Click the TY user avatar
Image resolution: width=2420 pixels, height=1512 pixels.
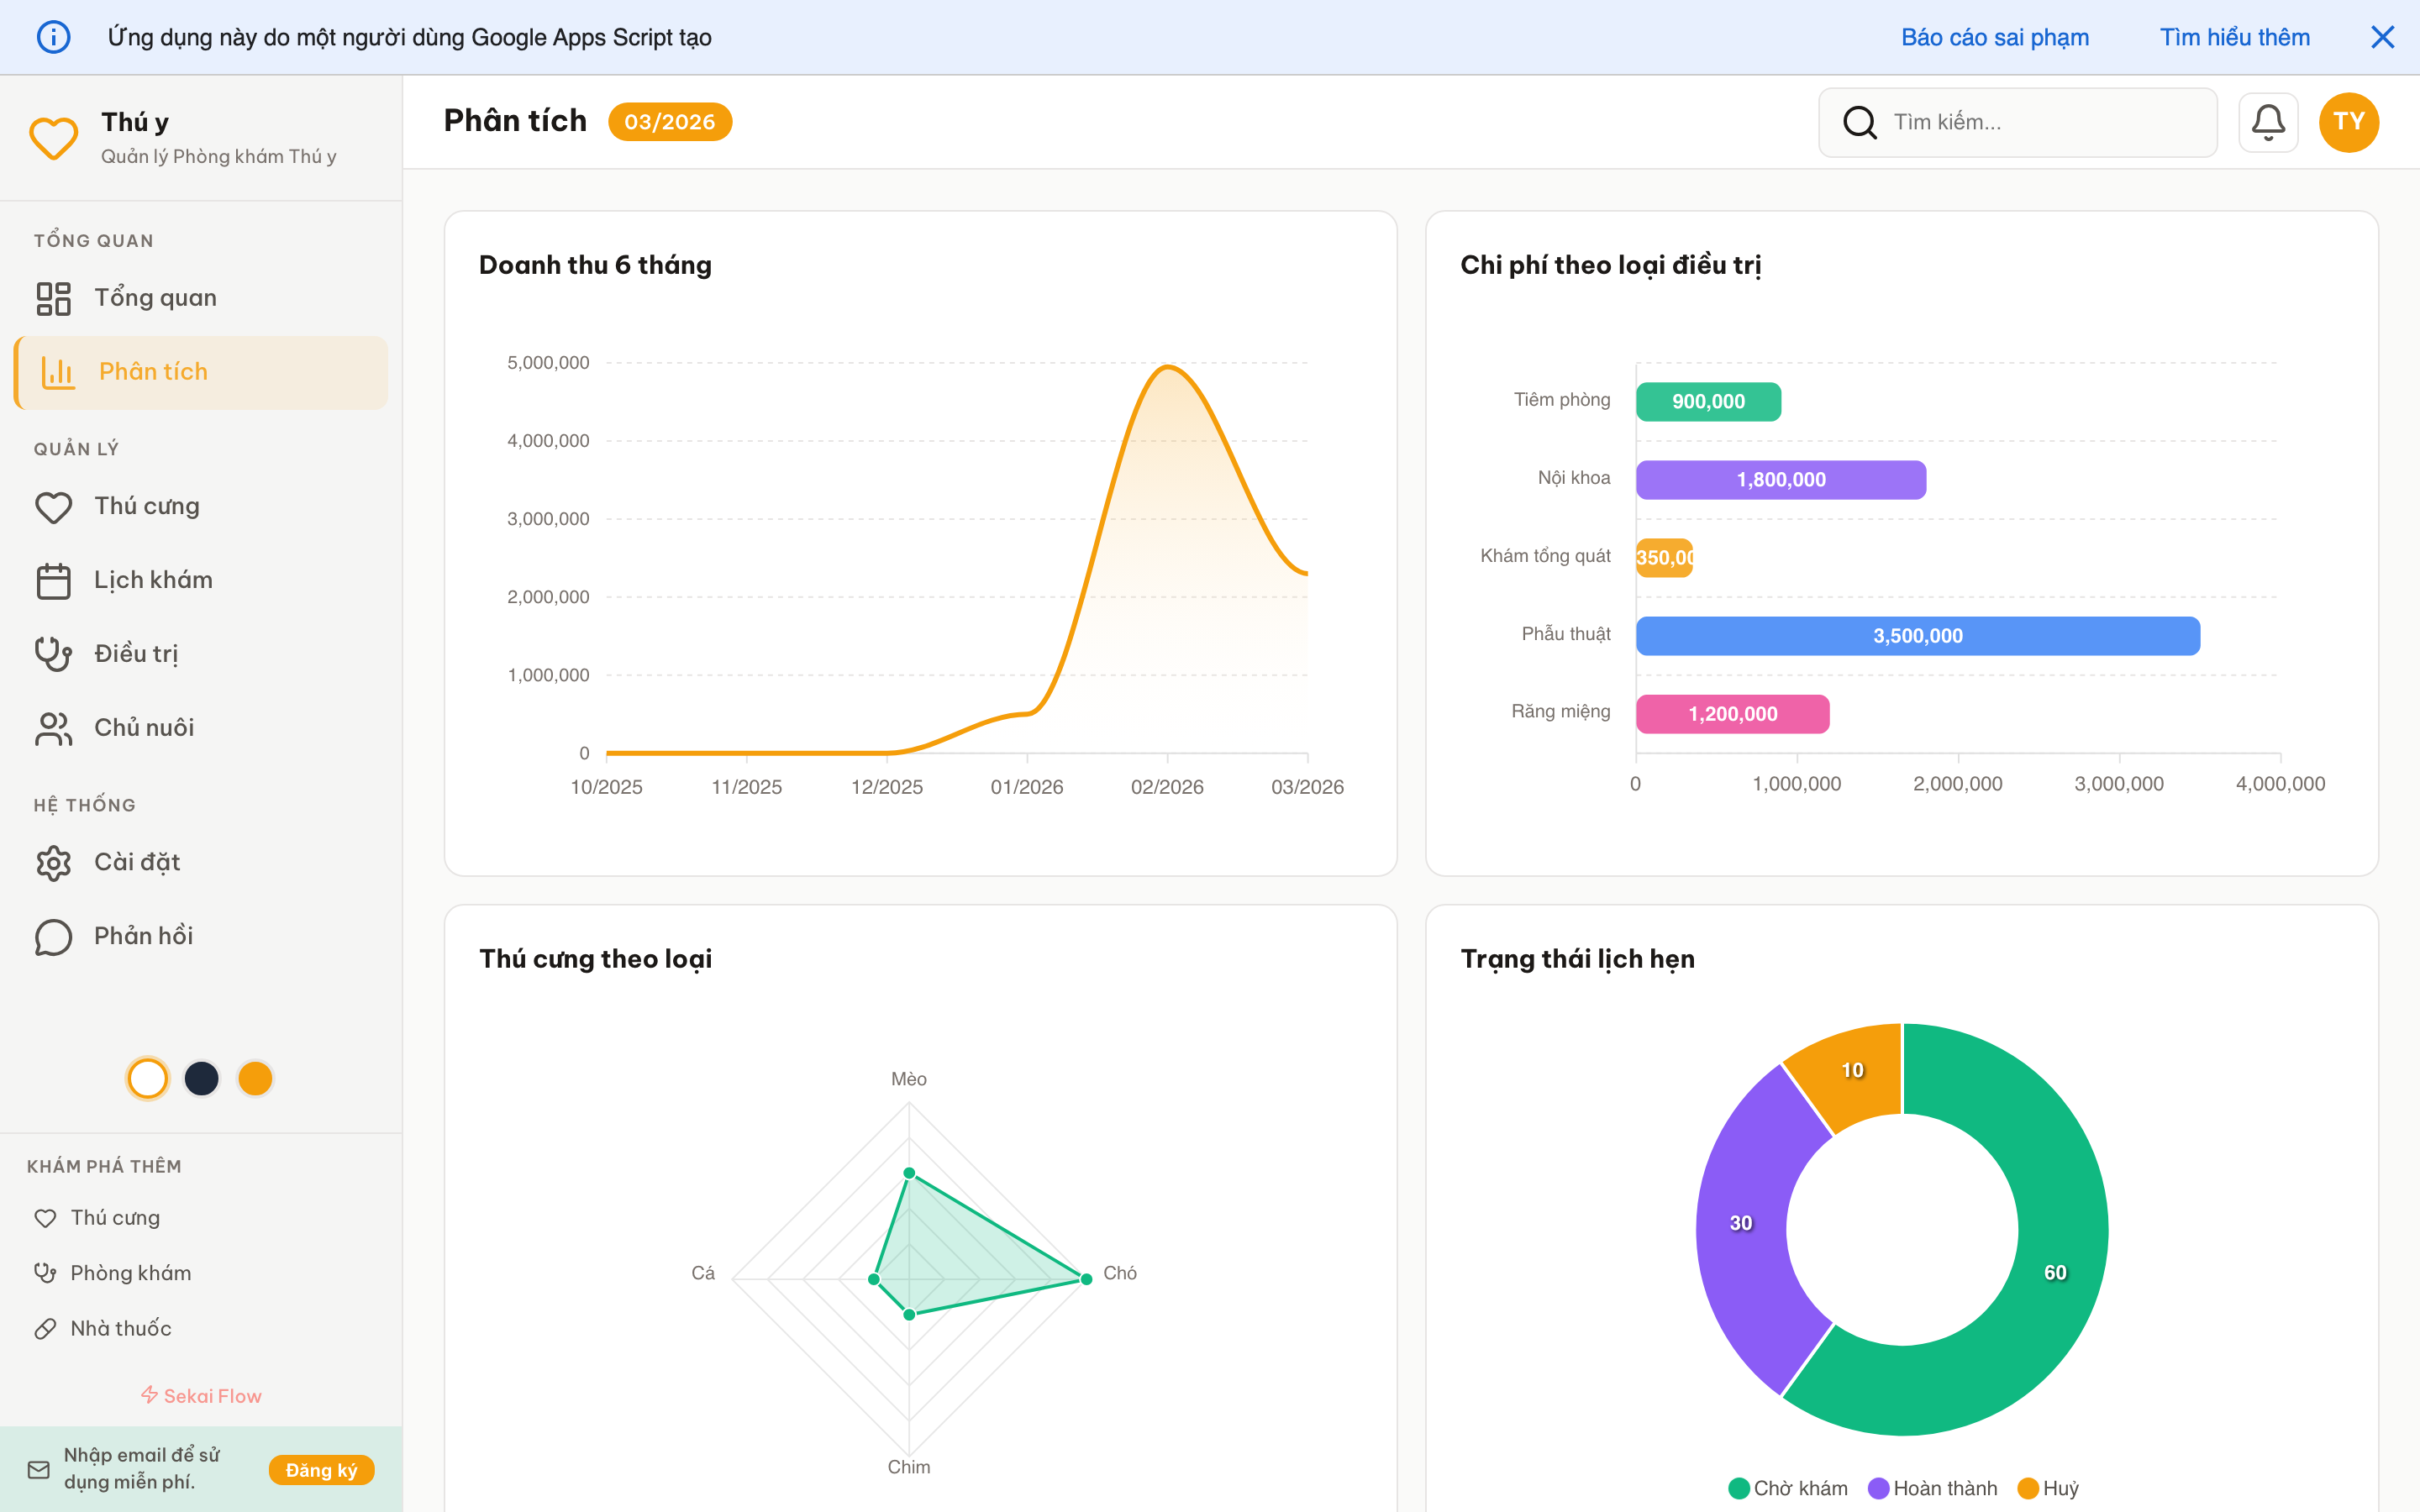pos(2348,122)
